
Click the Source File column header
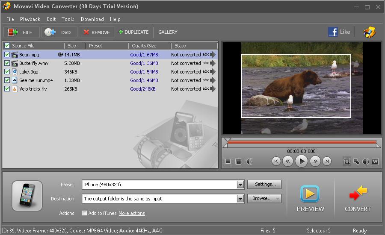coord(33,46)
